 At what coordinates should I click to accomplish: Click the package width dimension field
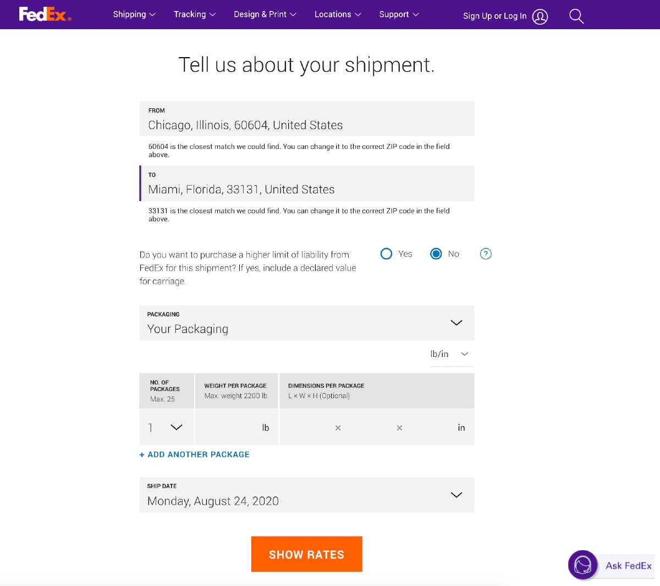[x=369, y=427]
